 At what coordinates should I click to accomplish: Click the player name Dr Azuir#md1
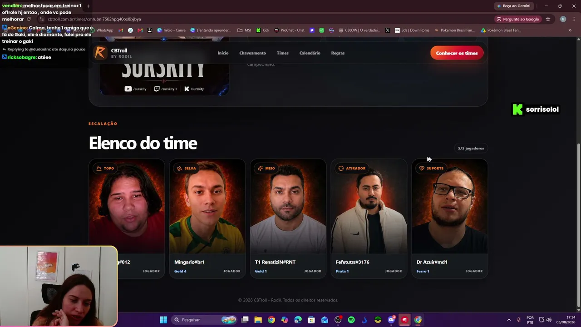tap(432, 262)
